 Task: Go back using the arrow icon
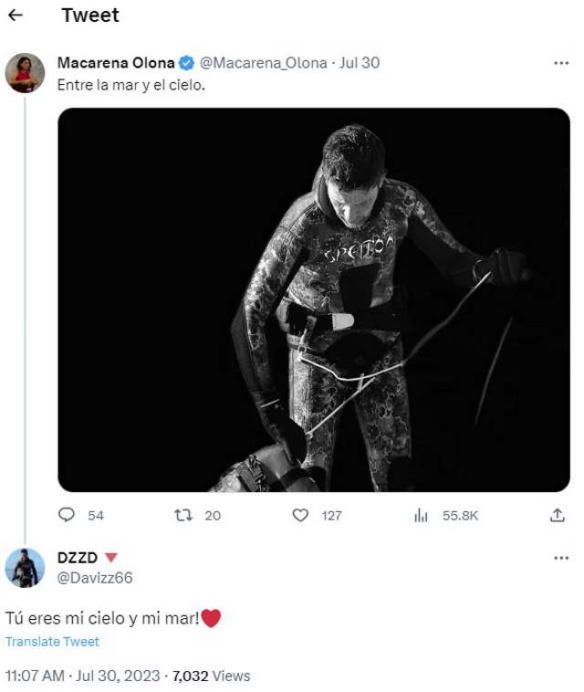coord(16,16)
